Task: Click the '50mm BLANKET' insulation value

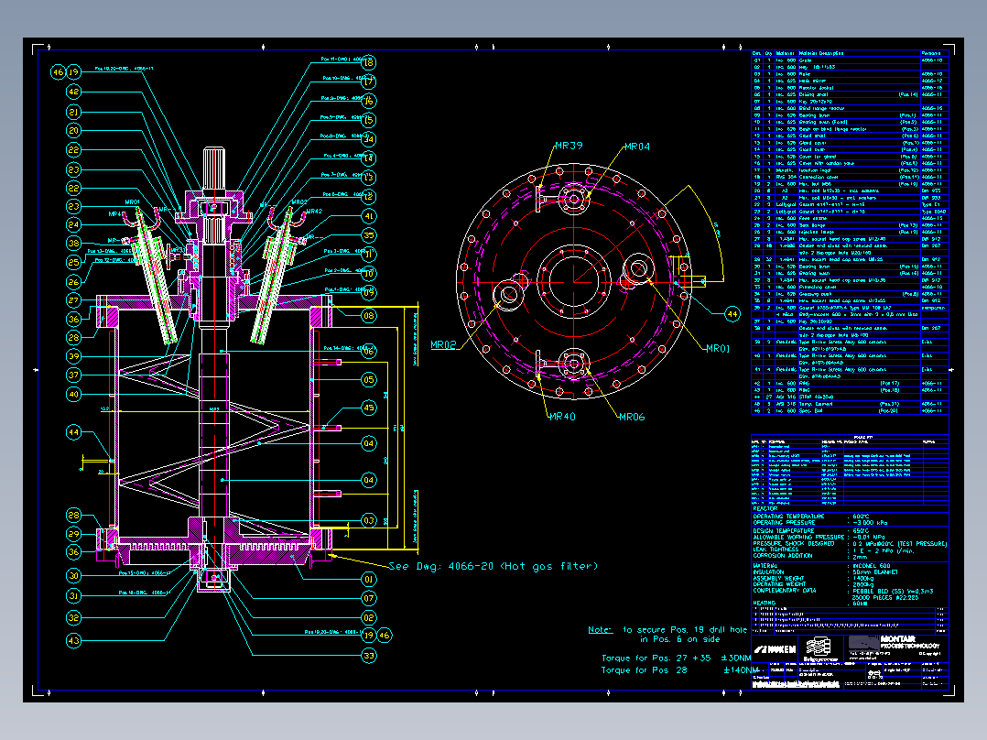Action: tap(875, 572)
